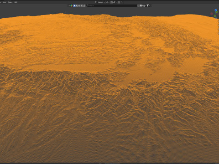Viewport: 219px width, 164px height.
Task: Open the Object menu
Action: pos(10,2)
